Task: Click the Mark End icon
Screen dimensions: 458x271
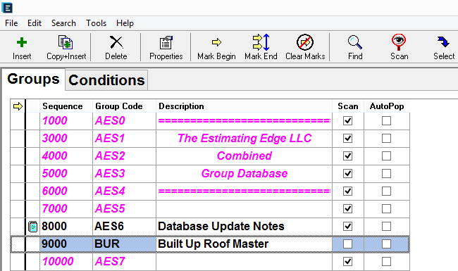Action: (x=261, y=42)
